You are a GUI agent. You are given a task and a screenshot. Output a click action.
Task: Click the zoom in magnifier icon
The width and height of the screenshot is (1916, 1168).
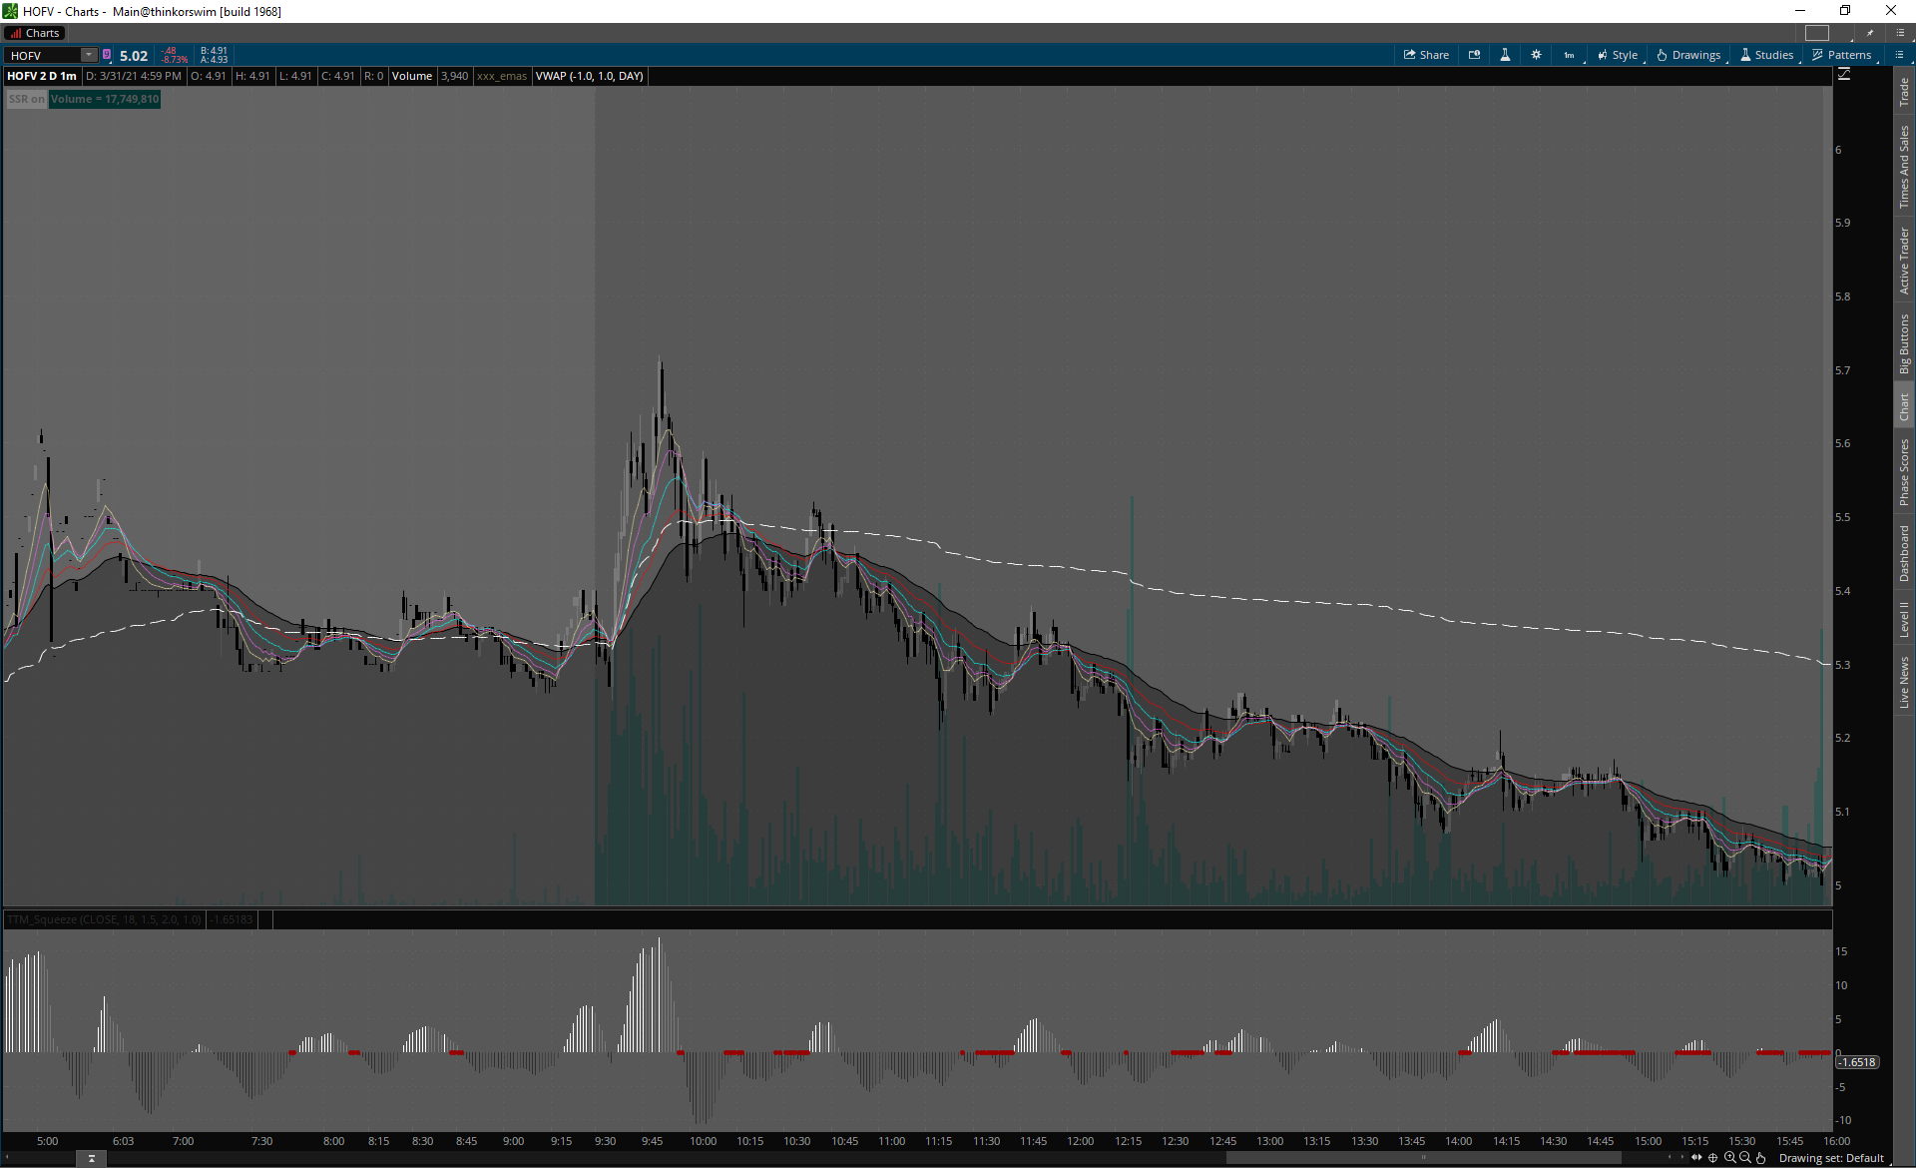tap(1729, 1158)
